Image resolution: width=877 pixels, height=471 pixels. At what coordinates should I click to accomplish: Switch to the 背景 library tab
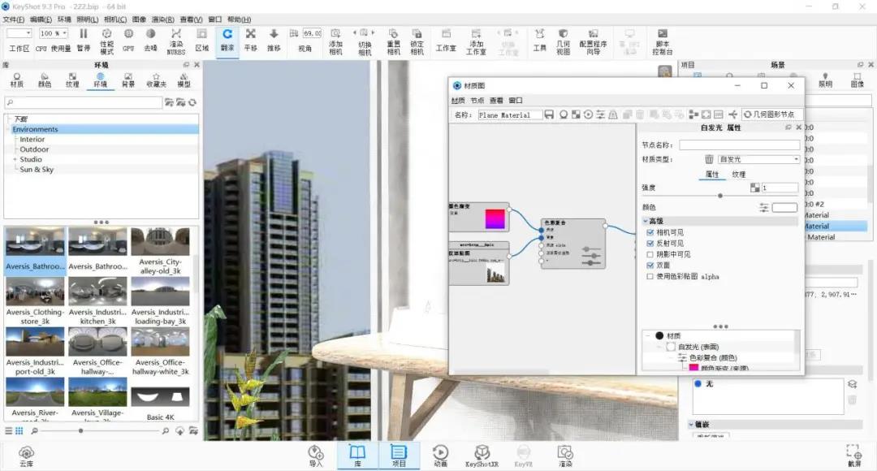coord(128,80)
